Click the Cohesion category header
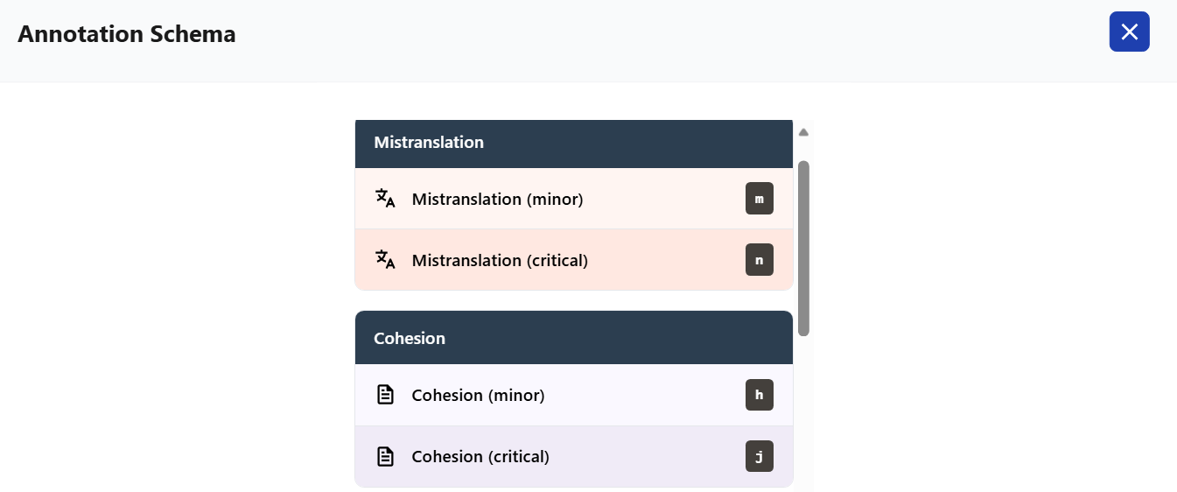The height and width of the screenshot is (492, 1177). coord(574,338)
